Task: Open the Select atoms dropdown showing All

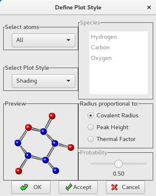Action: coord(44,40)
